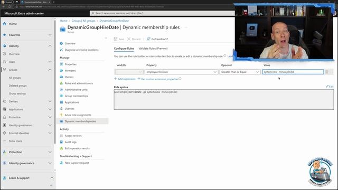Click the Learn & support icon
Screen dimensions: 338x190
pyautogui.click(x=5, y=178)
